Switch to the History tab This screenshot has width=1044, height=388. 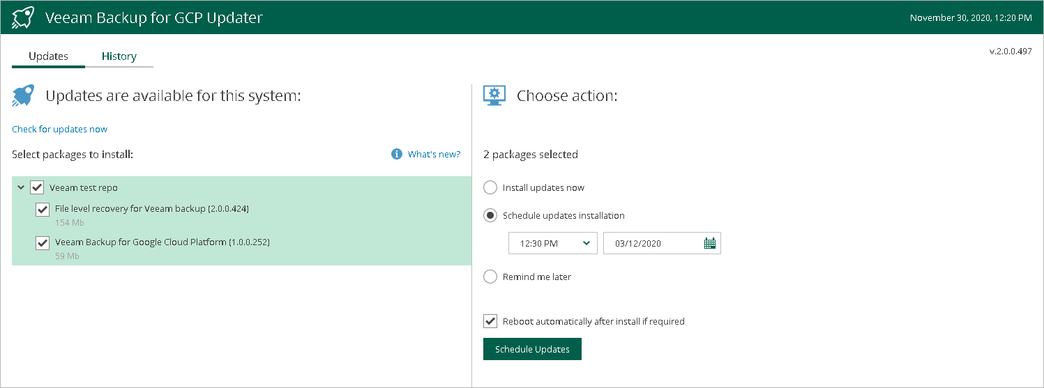[x=119, y=56]
